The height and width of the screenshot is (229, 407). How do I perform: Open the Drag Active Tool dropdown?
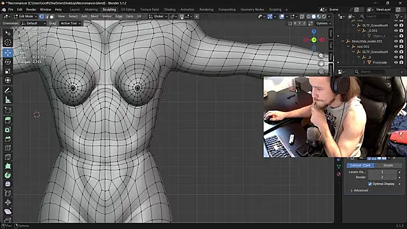(71, 24)
